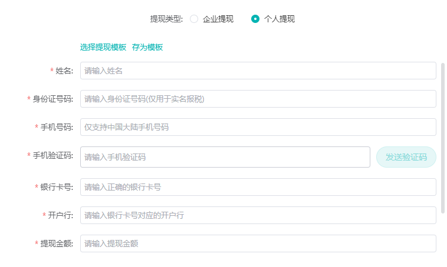
Task: Click the 仅支持中国大陆手机号码 input field
Action: click(258, 127)
